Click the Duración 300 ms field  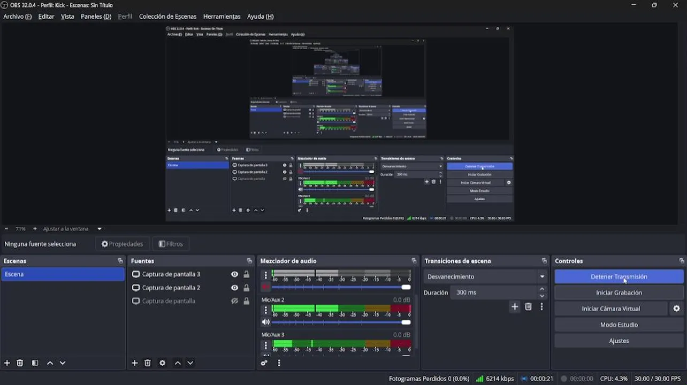(494, 292)
